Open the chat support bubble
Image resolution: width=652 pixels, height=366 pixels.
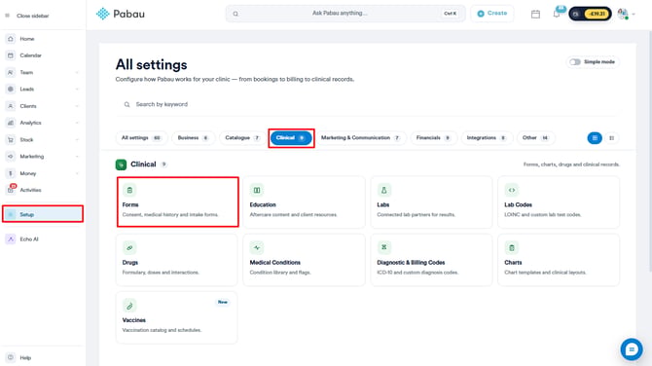(x=632, y=349)
